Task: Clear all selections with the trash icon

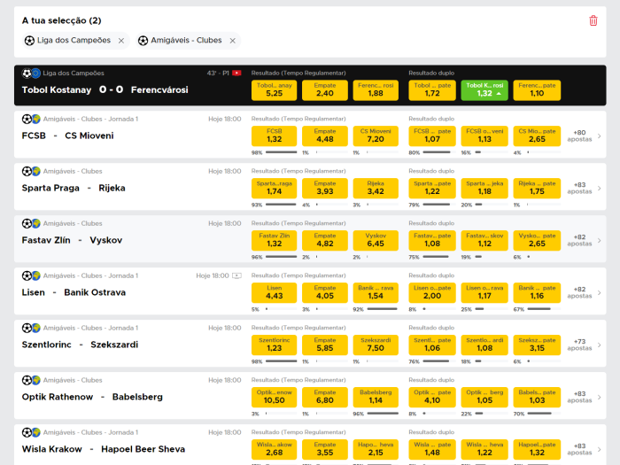Action: click(593, 20)
